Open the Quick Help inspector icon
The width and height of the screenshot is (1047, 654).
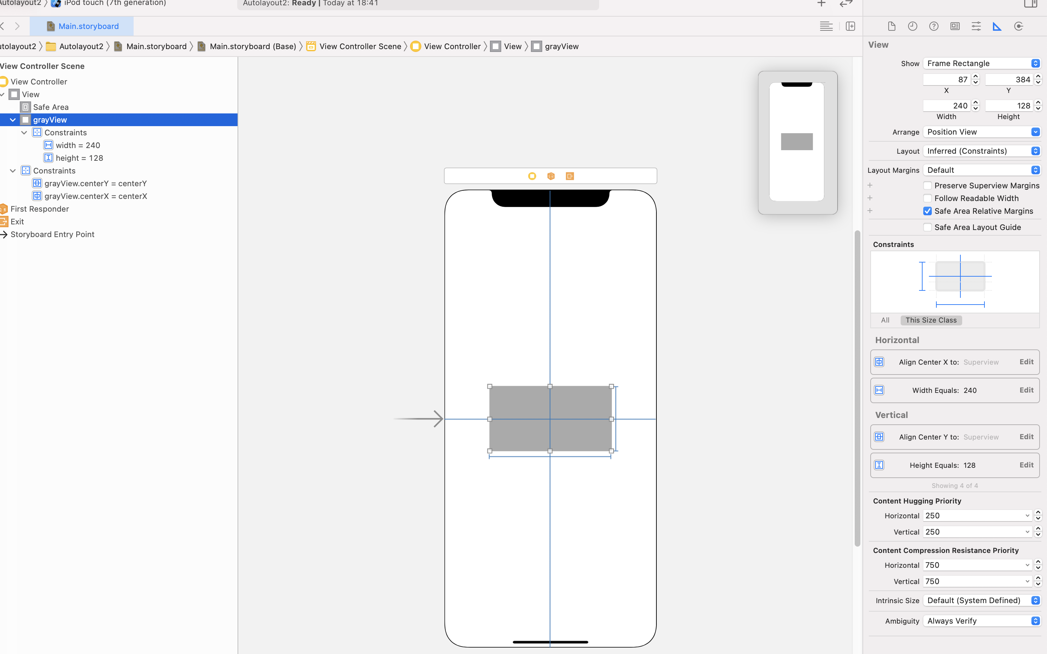click(933, 26)
